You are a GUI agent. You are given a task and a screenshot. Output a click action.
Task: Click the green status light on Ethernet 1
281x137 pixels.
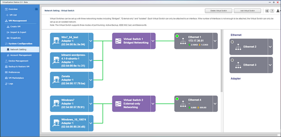pyautogui.click(x=177, y=36)
